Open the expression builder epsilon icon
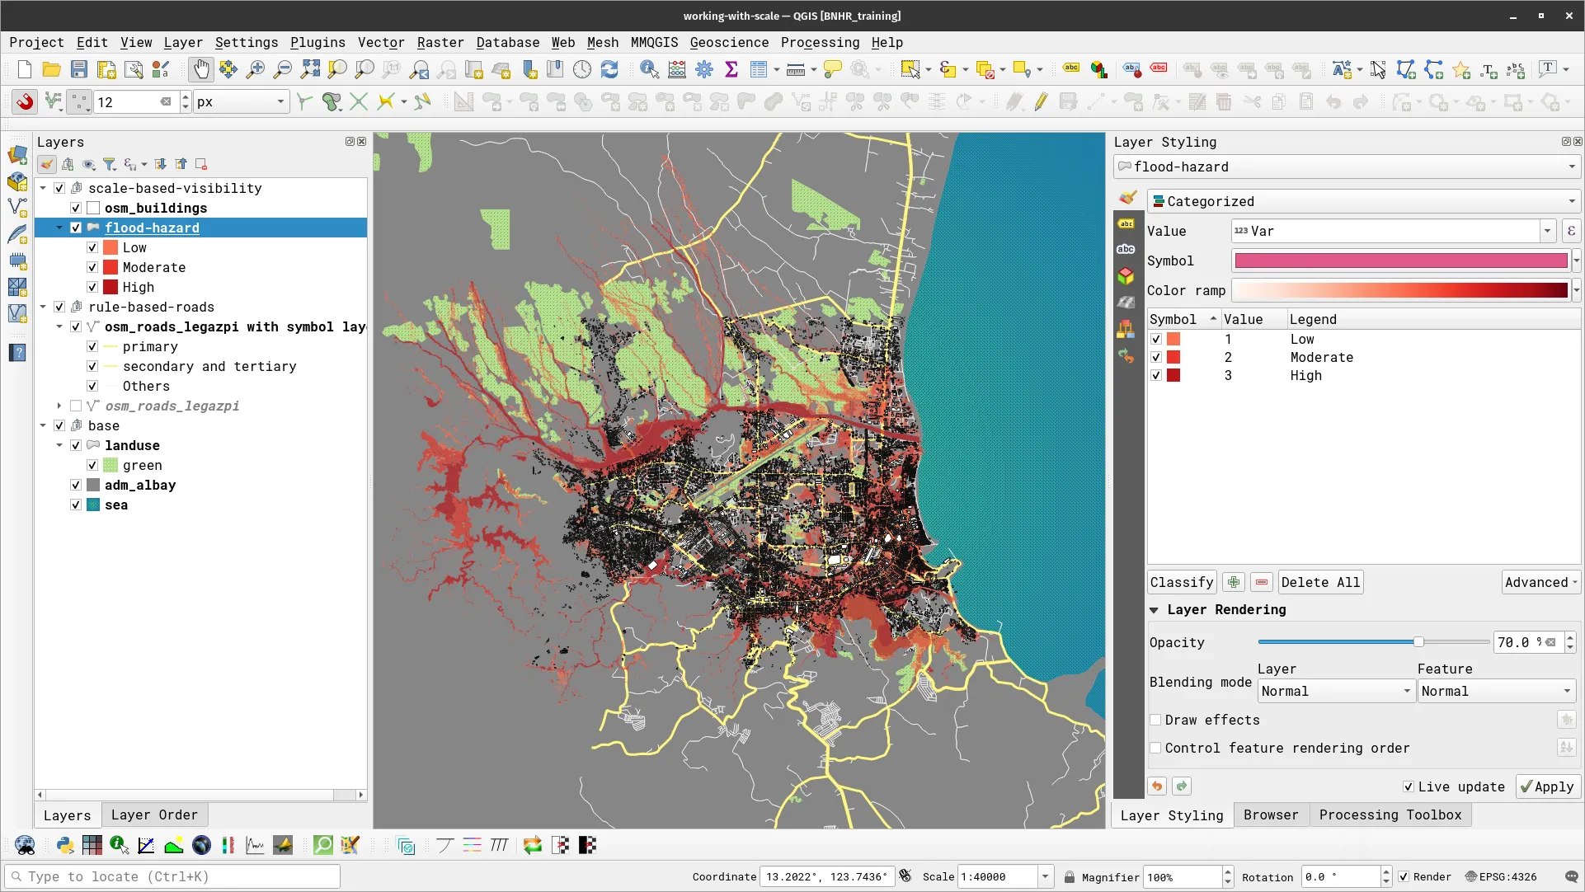Viewport: 1585px width, 892px height. [1571, 231]
